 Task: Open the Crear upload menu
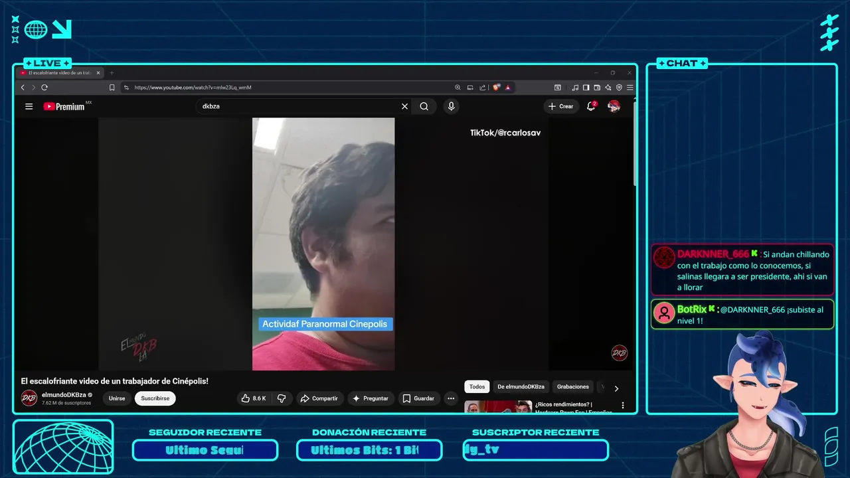(x=561, y=106)
